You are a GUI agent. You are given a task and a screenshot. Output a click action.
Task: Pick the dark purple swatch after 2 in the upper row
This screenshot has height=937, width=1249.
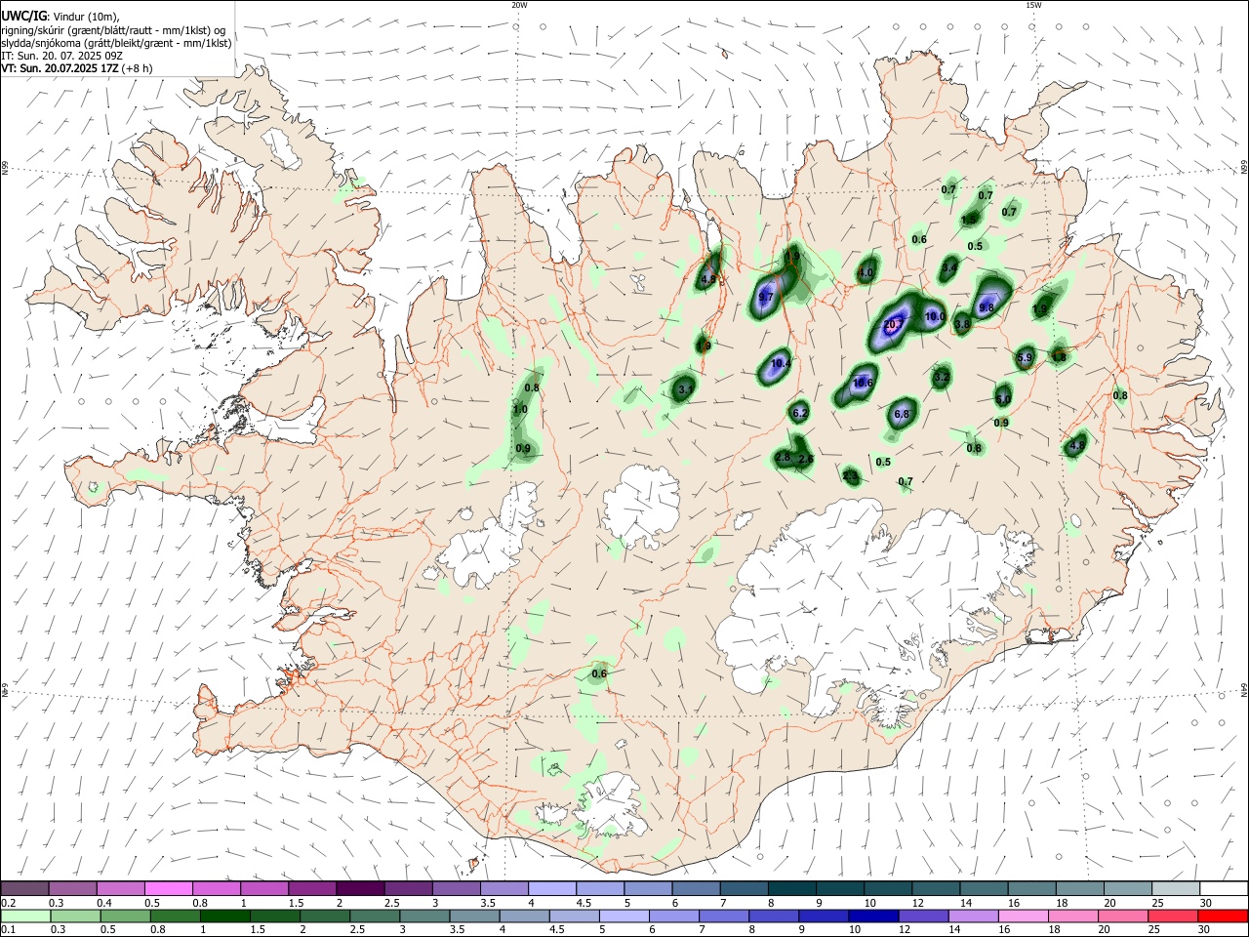tap(359, 888)
